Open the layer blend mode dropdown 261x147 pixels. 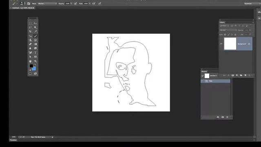click(228, 30)
